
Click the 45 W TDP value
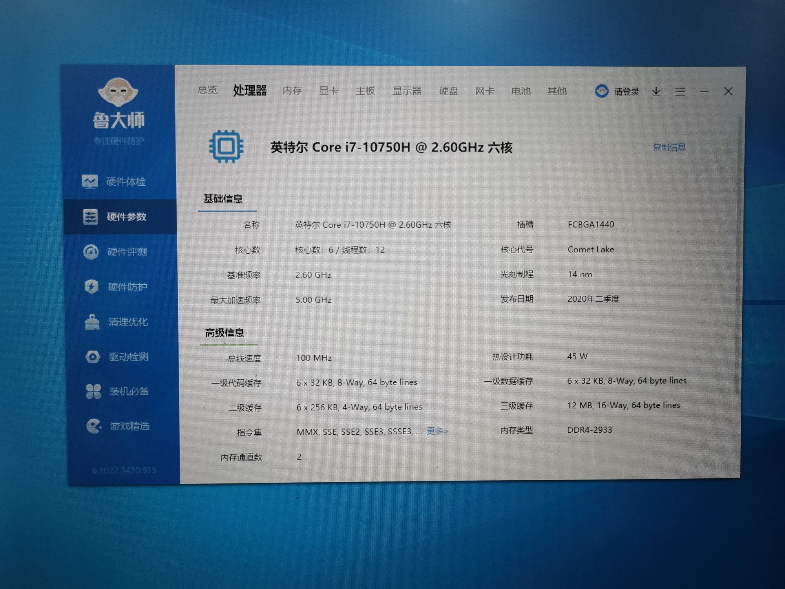(x=577, y=357)
